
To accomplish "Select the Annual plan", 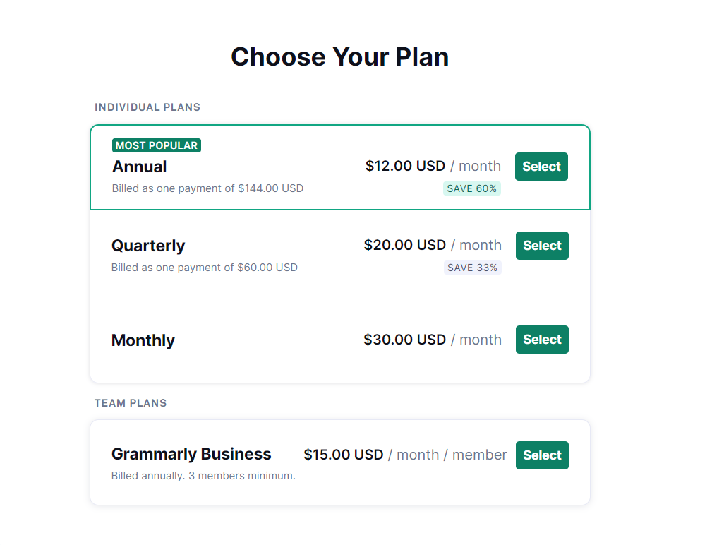I will coord(541,167).
